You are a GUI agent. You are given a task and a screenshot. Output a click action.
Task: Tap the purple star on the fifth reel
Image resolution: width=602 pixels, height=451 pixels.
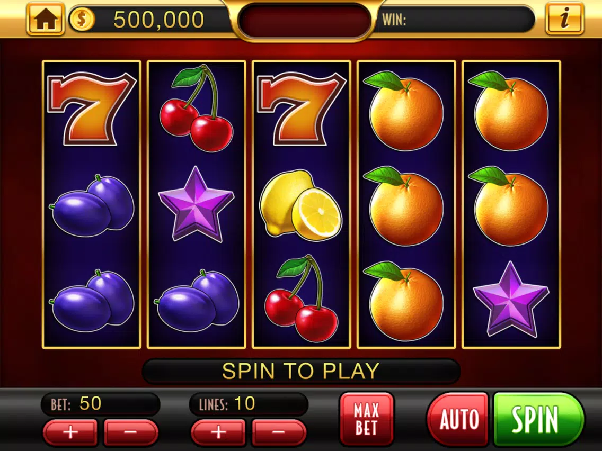pyautogui.click(x=511, y=299)
